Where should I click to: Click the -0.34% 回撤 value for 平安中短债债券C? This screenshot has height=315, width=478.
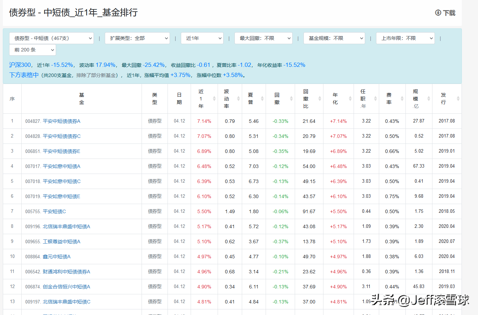pyautogui.click(x=281, y=136)
